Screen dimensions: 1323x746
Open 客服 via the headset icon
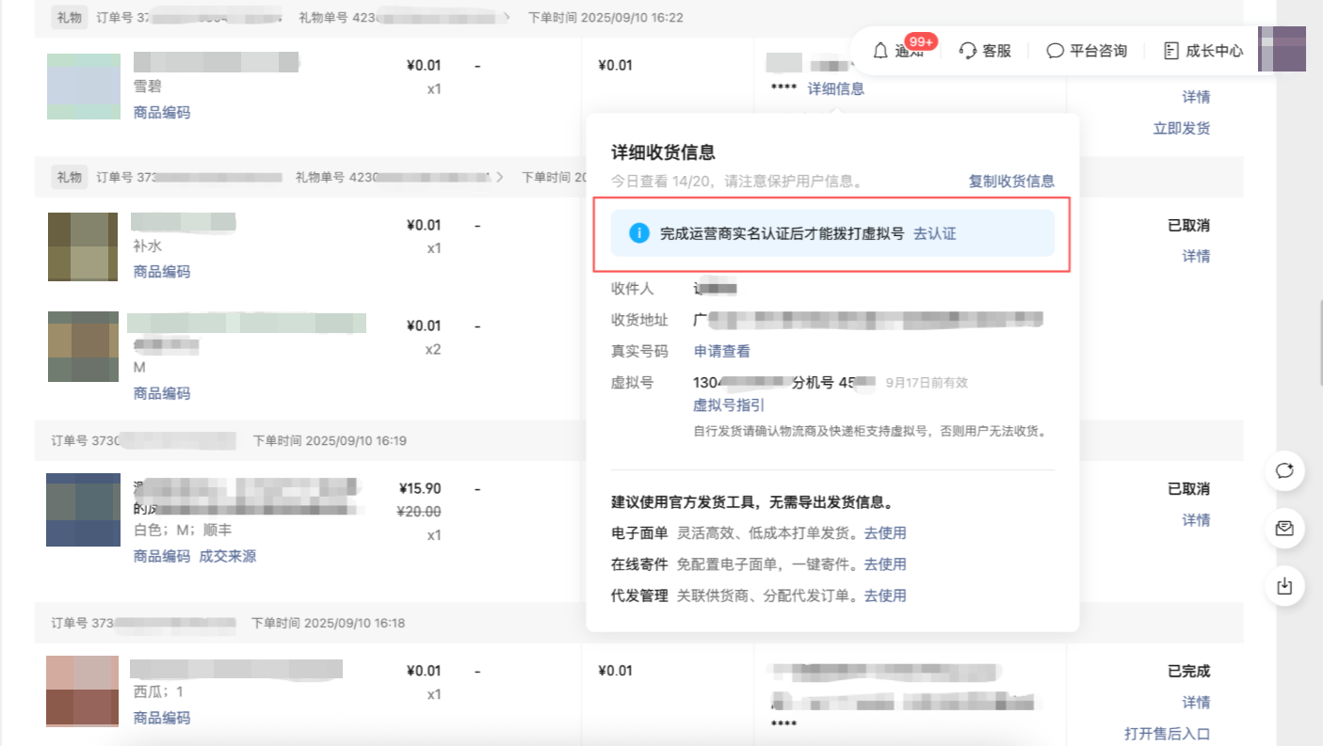[x=968, y=51]
